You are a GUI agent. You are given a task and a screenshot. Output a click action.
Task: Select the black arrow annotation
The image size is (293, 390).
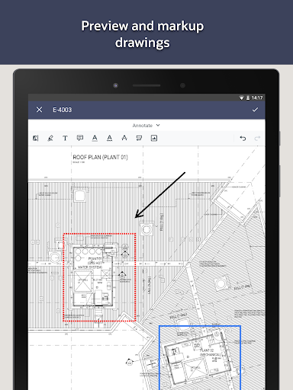tap(160, 195)
